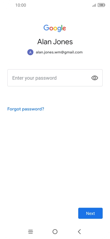Tap the Google logo
The width and height of the screenshot is (110, 239).
point(55,28)
